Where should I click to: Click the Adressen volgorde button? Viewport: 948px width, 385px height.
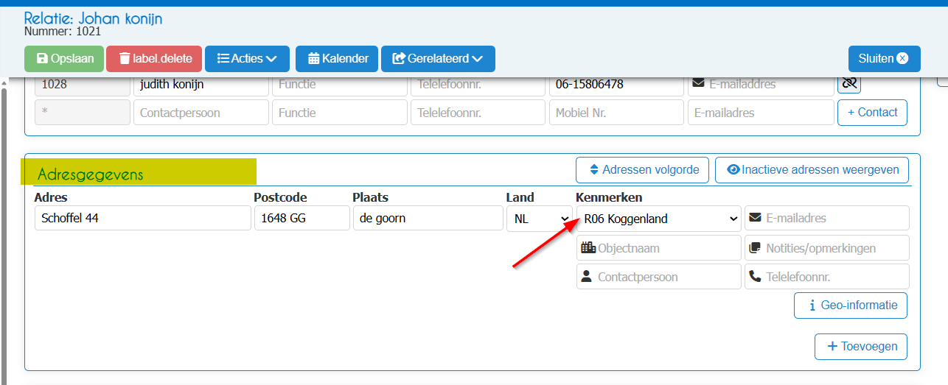[x=642, y=170]
